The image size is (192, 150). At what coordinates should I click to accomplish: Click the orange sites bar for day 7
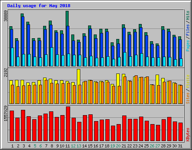(46, 92)
